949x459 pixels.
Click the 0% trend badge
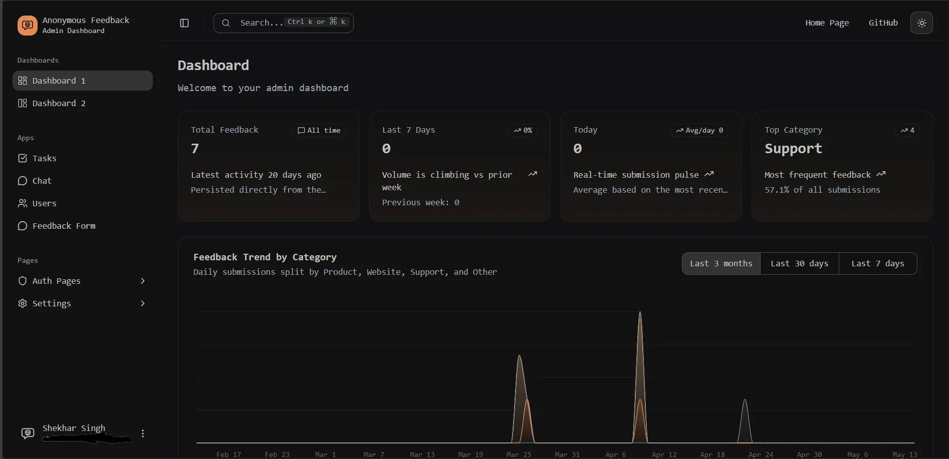[x=523, y=130]
